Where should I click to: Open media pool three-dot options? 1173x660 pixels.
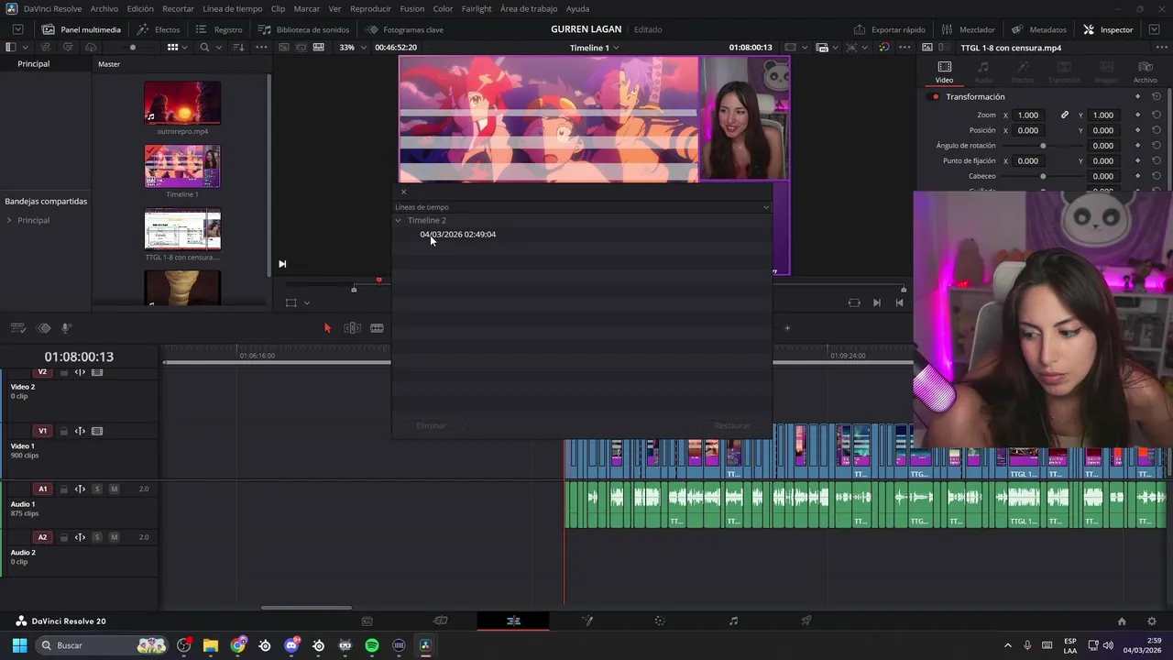pyautogui.click(x=261, y=47)
